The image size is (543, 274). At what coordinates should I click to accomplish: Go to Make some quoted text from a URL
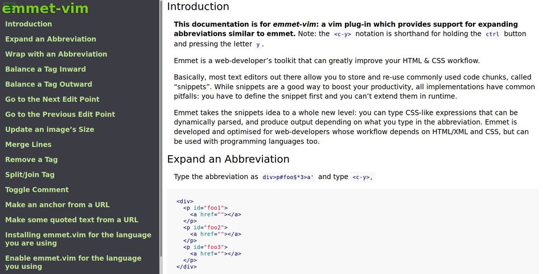tap(72, 219)
